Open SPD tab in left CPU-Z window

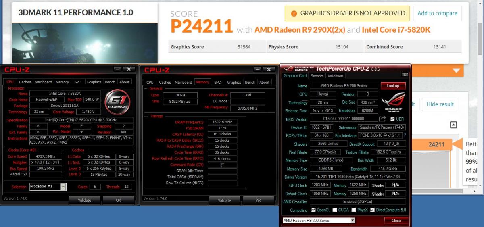click(77, 82)
